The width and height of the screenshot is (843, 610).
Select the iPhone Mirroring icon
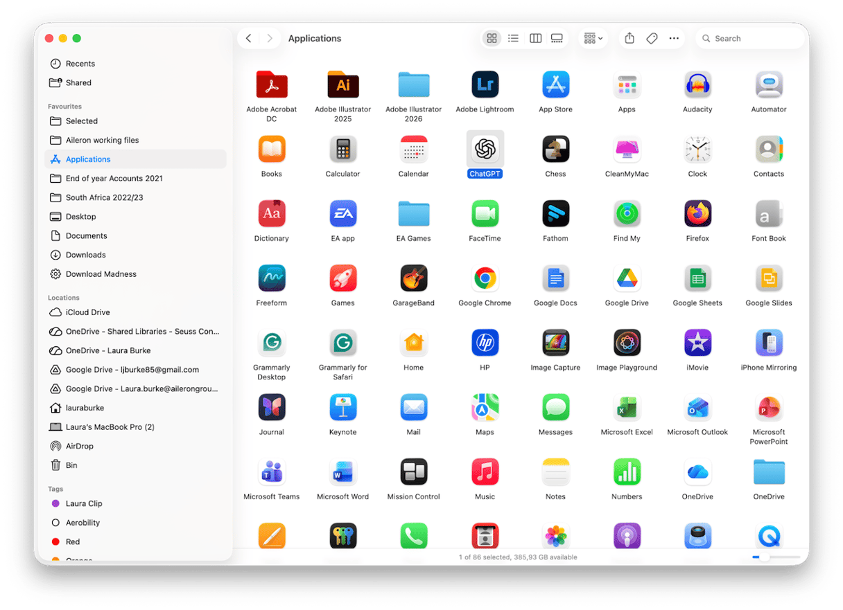769,343
